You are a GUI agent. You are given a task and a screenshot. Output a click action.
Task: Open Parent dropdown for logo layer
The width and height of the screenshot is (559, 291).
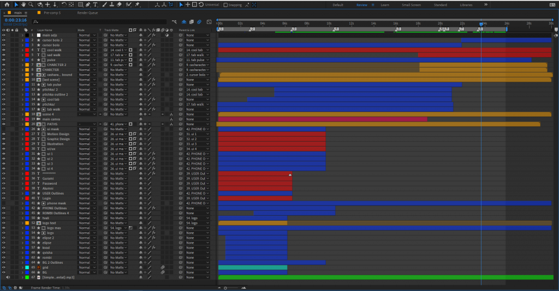(197, 233)
